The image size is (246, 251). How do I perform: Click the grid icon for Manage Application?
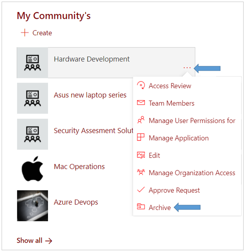[141, 137]
